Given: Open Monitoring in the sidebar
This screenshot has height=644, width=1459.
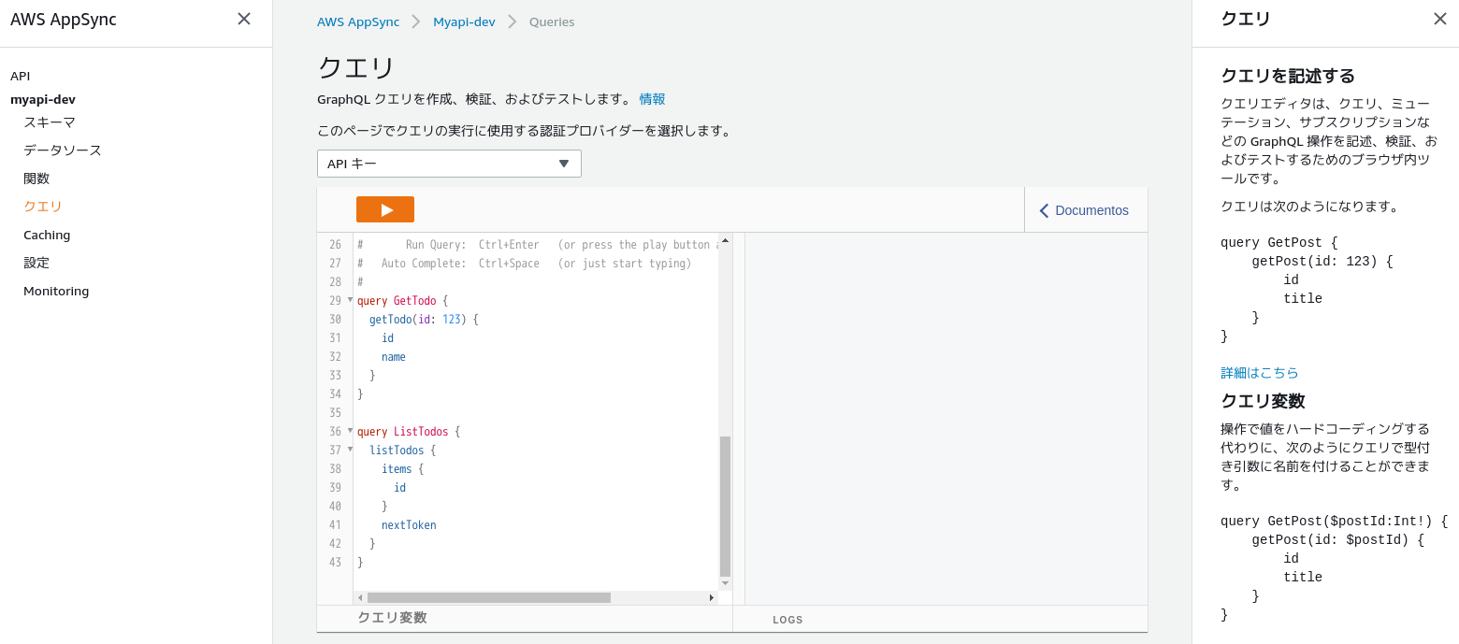Looking at the screenshot, I should (56, 291).
